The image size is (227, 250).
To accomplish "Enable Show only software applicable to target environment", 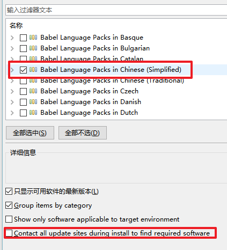I will [9, 219].
